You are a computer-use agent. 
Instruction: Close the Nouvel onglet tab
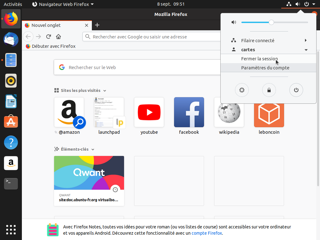[87, 25]
